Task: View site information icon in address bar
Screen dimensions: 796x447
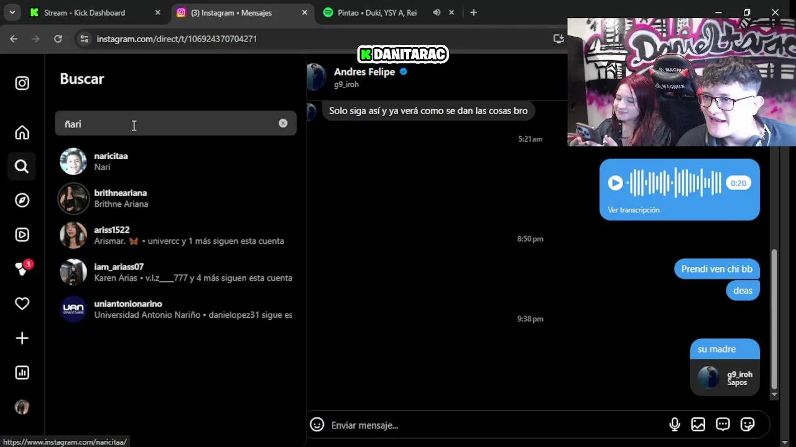Action: tap(85, 38)
